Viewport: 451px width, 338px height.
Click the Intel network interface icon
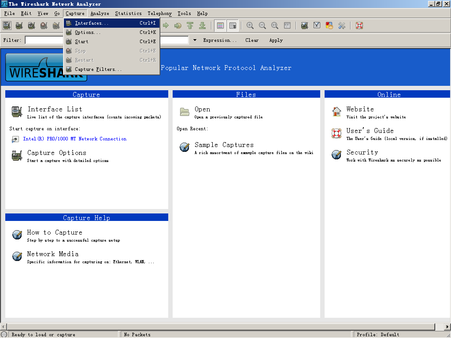(15, 140)
